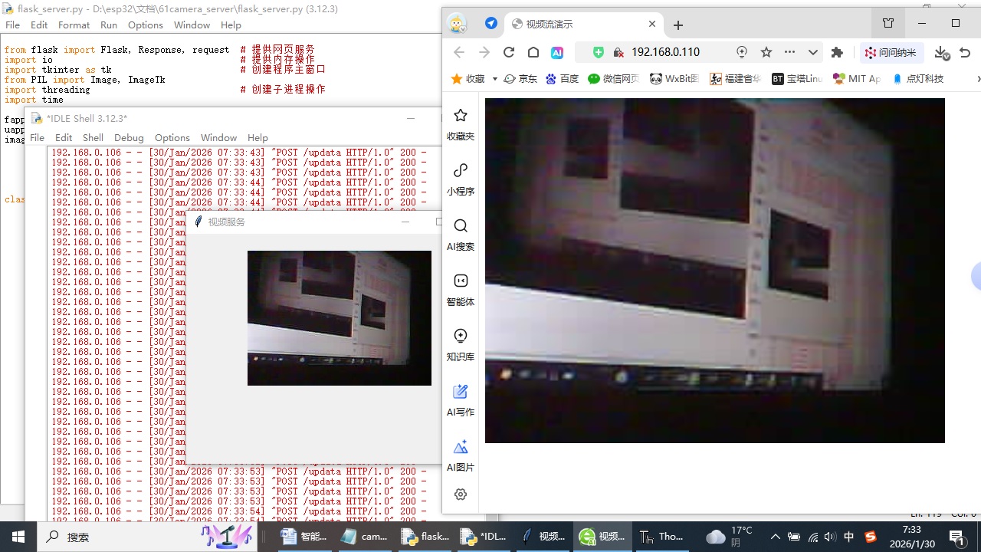Open Edit menu in flask_server.py editor
981x552 pixels.
point(39,25)
